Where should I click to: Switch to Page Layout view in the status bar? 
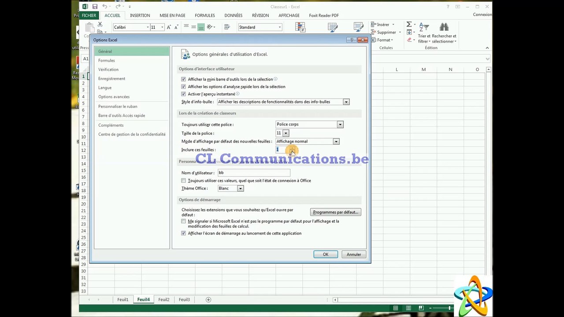click(408, 308)
